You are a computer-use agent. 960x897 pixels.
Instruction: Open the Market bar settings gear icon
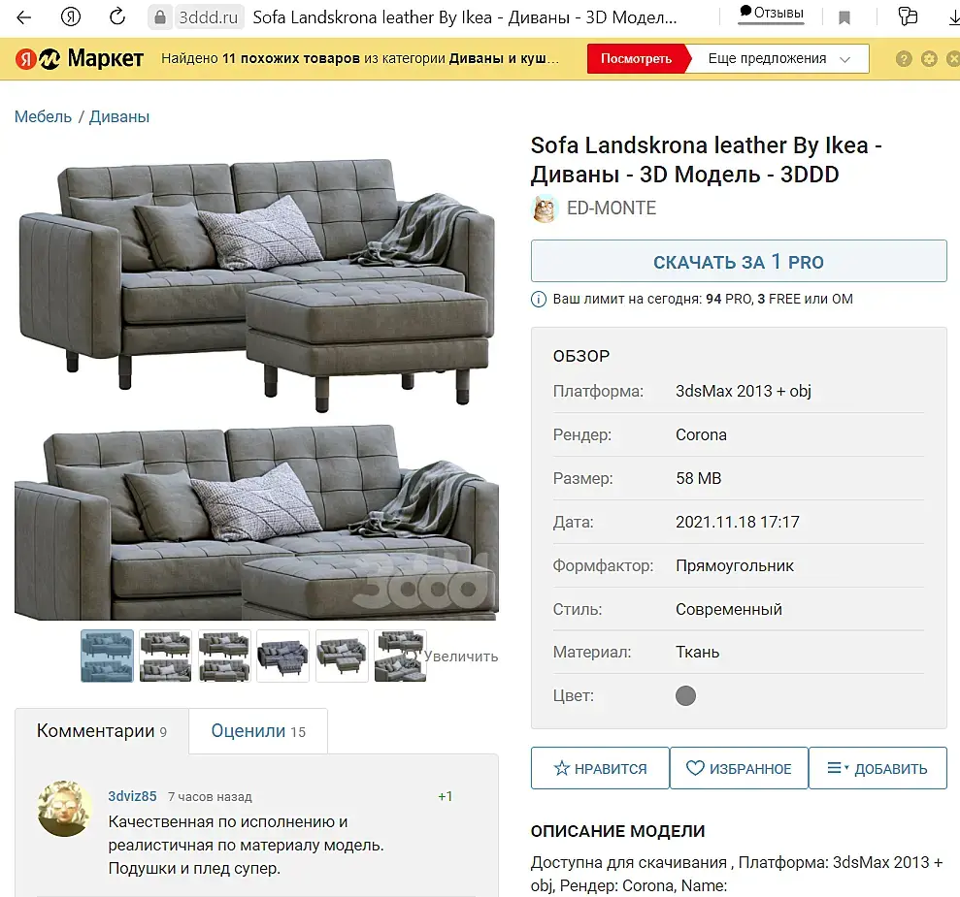[x=929, y=59]
